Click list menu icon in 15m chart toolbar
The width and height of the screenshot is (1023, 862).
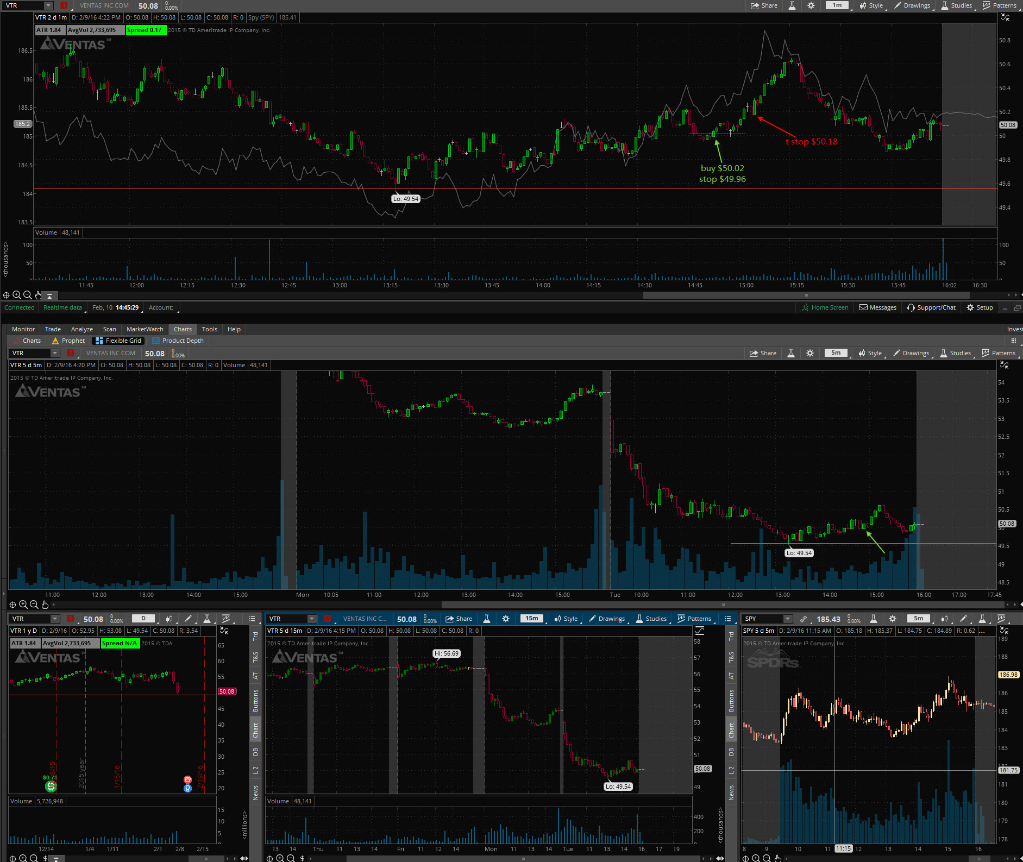click(x=728, y=619)
